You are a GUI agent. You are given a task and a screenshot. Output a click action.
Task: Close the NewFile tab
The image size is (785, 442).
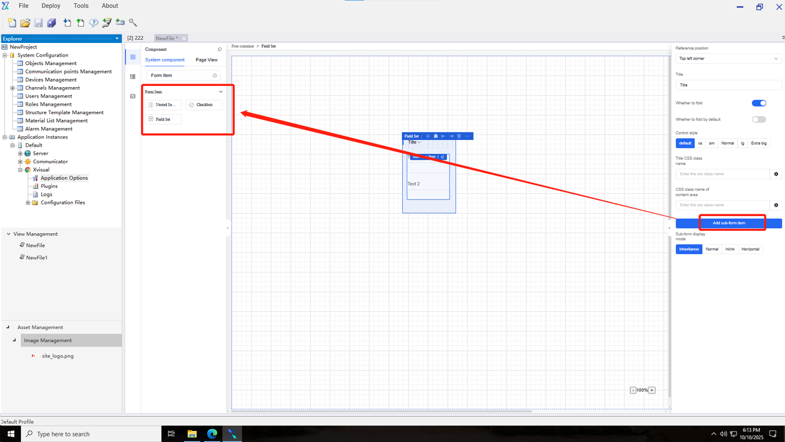click(184, 38)
